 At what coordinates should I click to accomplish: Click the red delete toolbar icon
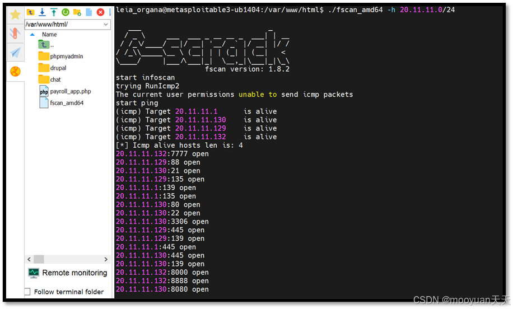[100, 12]
